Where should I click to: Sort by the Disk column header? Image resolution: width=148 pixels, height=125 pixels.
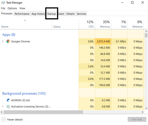[x=119, y=24]
